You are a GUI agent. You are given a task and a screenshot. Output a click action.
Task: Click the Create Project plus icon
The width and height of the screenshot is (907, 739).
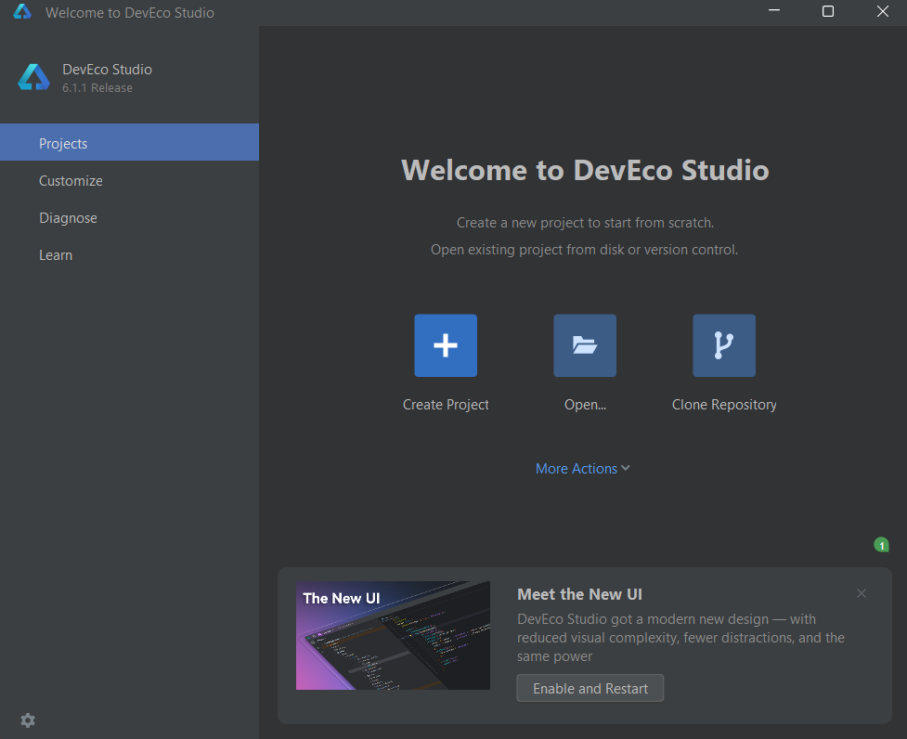446,345
